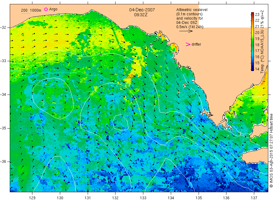275x202 pixels.
Task: Click the longitude label 134
Action: coord(171,198)
